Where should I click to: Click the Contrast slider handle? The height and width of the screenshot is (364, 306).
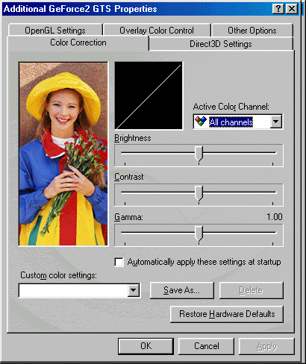click(199, 193)
